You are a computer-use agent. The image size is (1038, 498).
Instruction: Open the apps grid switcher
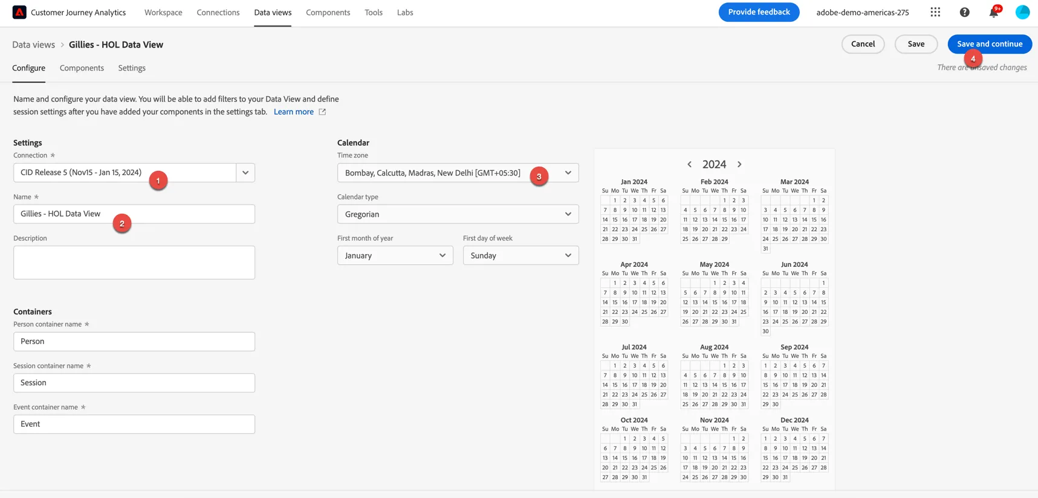tap(935, 12)
